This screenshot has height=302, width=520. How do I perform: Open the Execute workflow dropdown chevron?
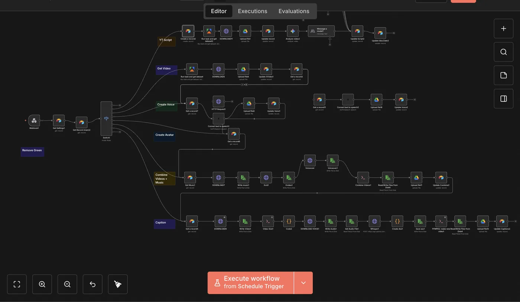click(303, 283)
